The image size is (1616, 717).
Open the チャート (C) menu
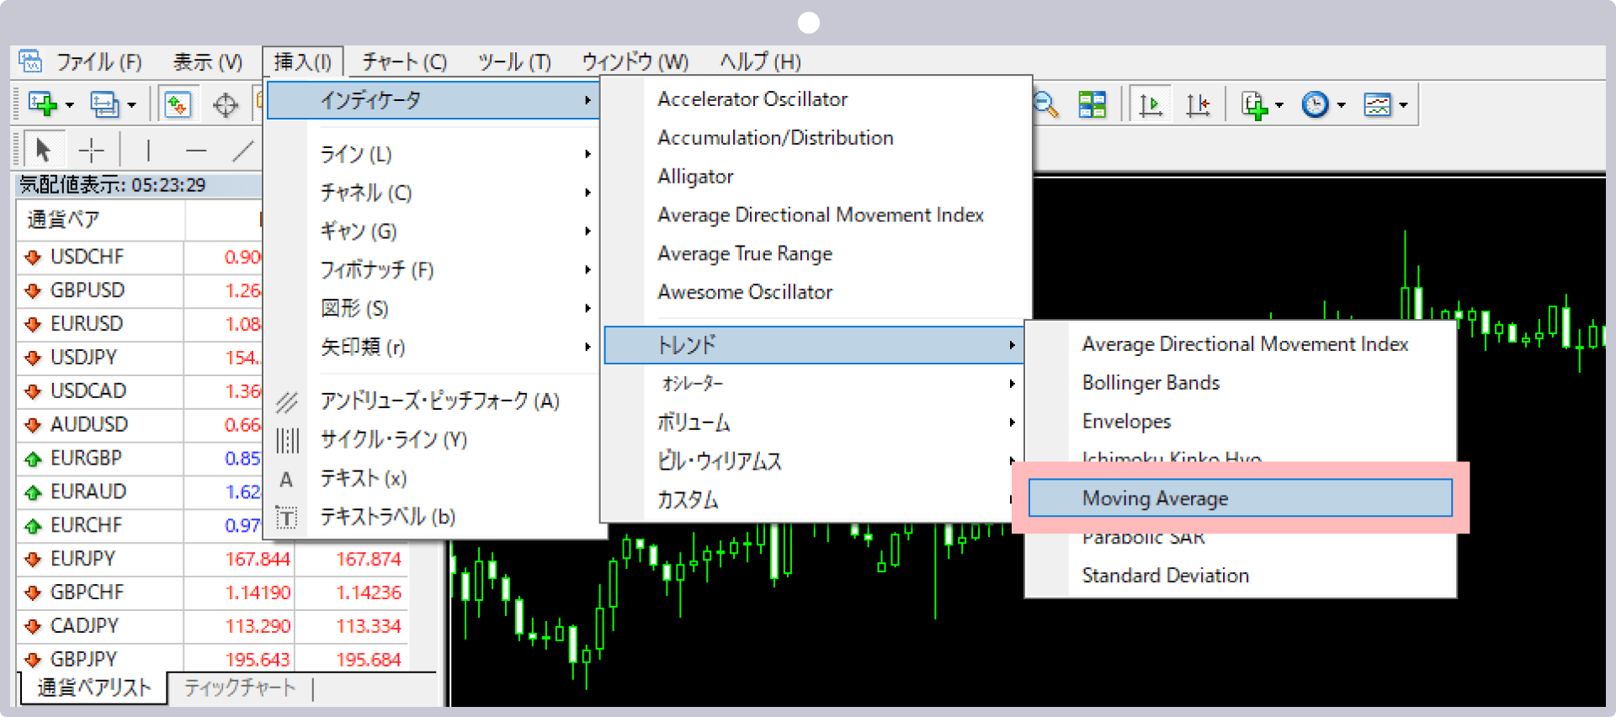coord(404,61)
